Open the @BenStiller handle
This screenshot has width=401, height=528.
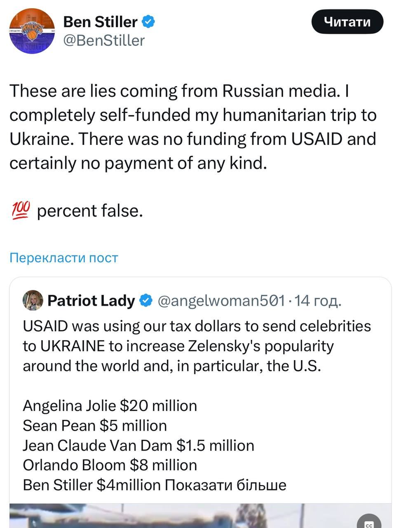click(x=104, y=40)
